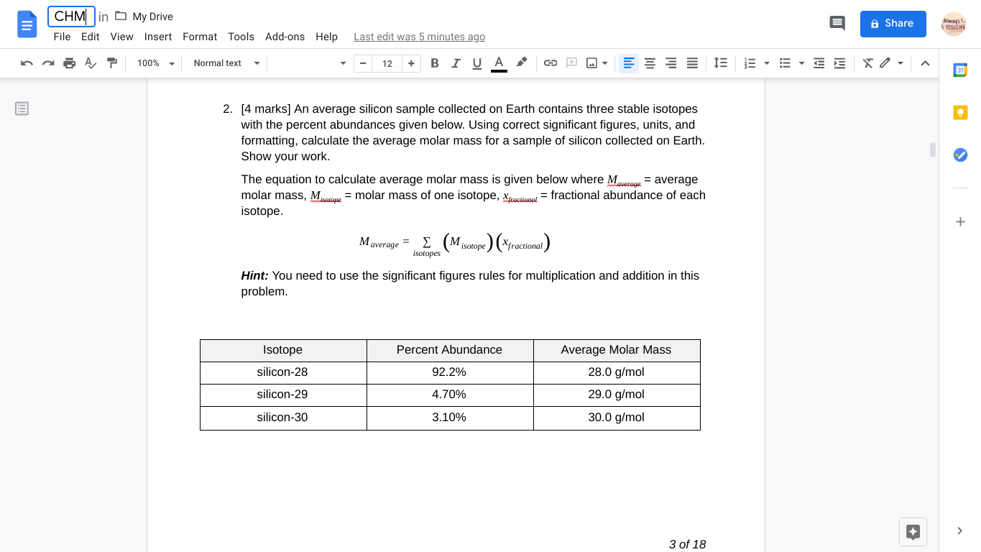This screenshot has width=981, height=552.
Task: Enable justified text alignment
Action: pyautogui.click(x=692, y=63)
